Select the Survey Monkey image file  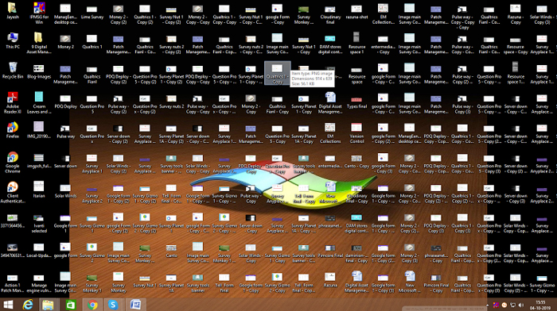click(119, 282)
